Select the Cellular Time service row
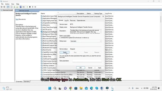162x91 pixels. pyautogui.click(x=47, y=57)
